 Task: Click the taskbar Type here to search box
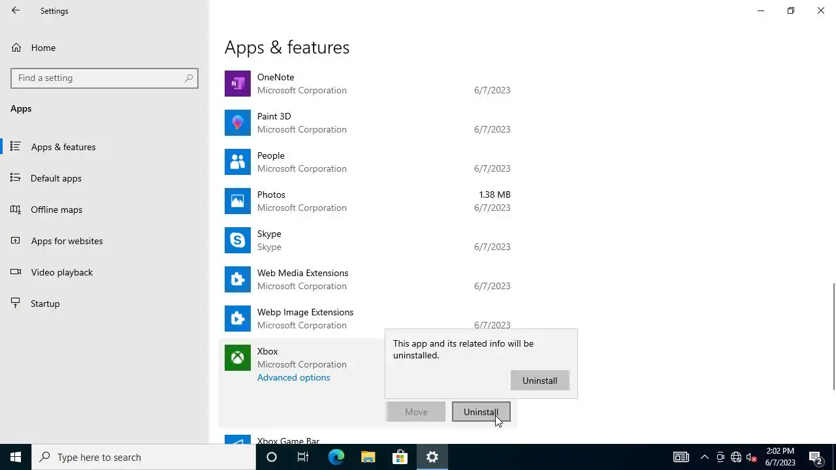tap(144, 457)
